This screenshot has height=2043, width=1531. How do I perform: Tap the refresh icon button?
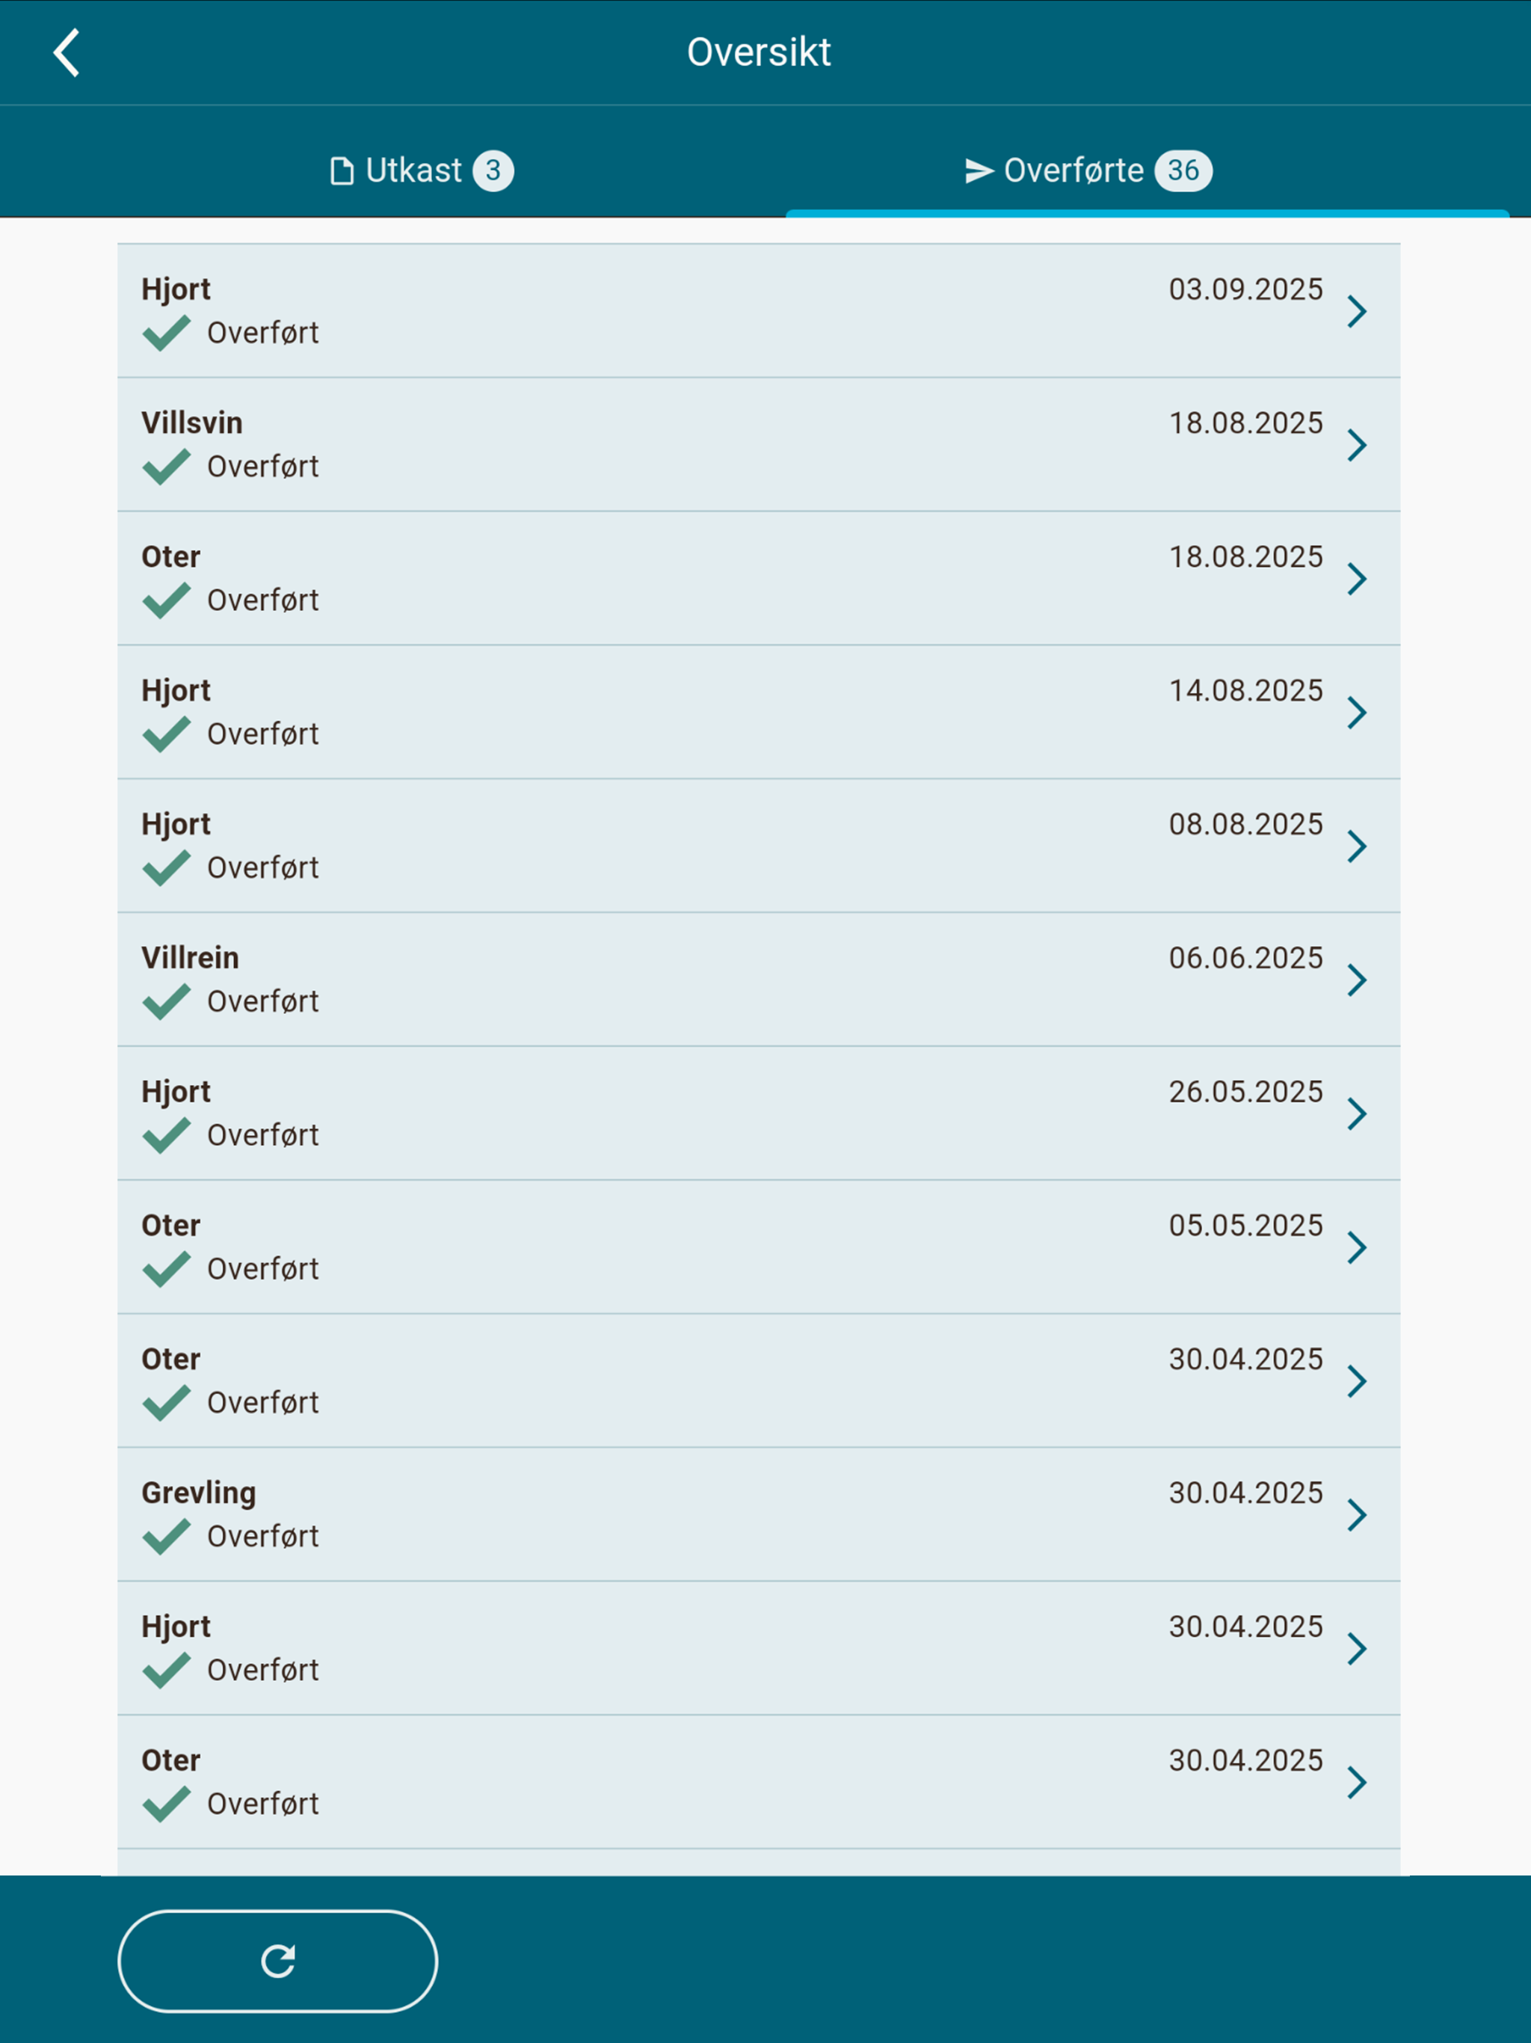277,1960
